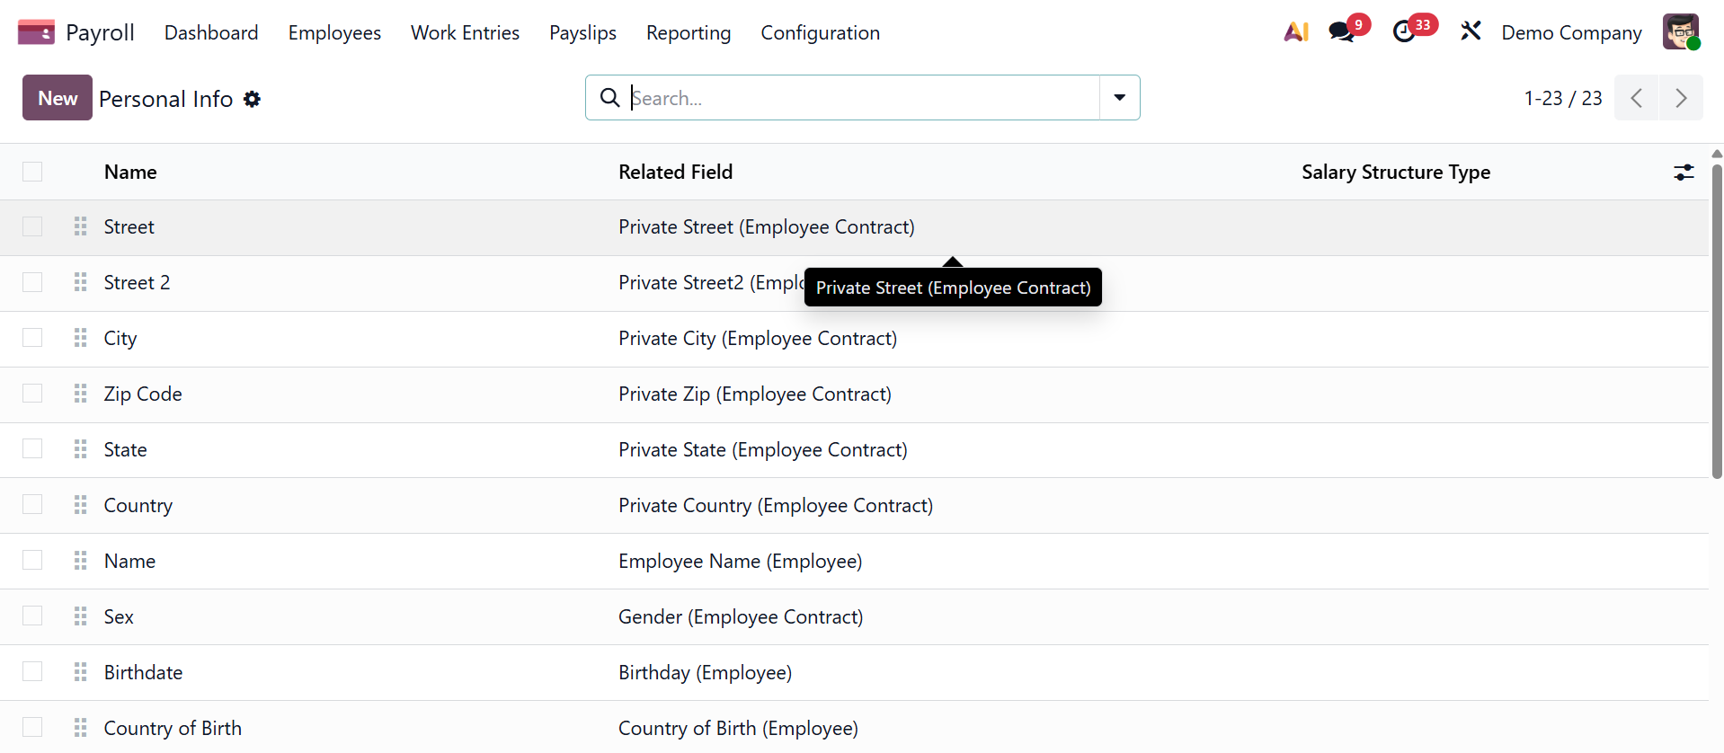
Task: Tick the select-all checkbox in the header
Action: [32, 172]
